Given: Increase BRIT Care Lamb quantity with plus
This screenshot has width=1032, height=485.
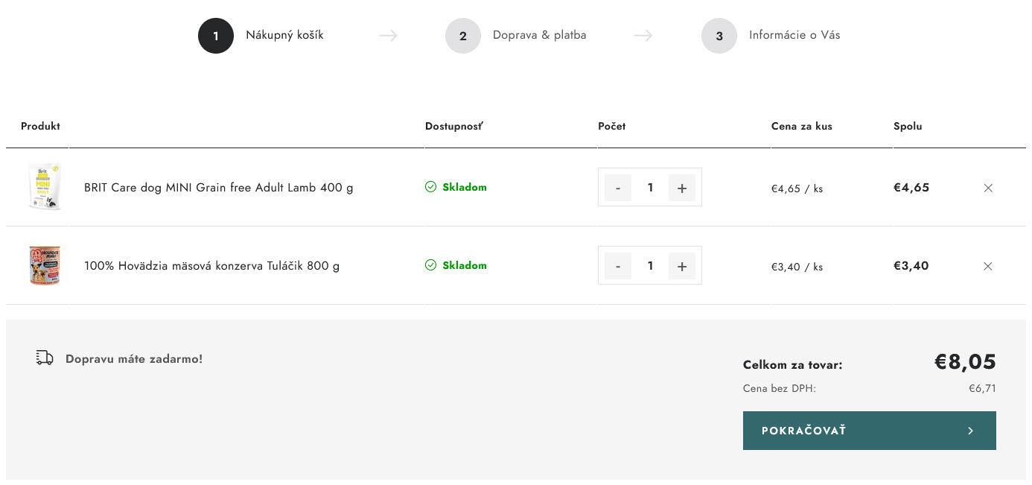Looking at the screenshot, I should [682, 188].
